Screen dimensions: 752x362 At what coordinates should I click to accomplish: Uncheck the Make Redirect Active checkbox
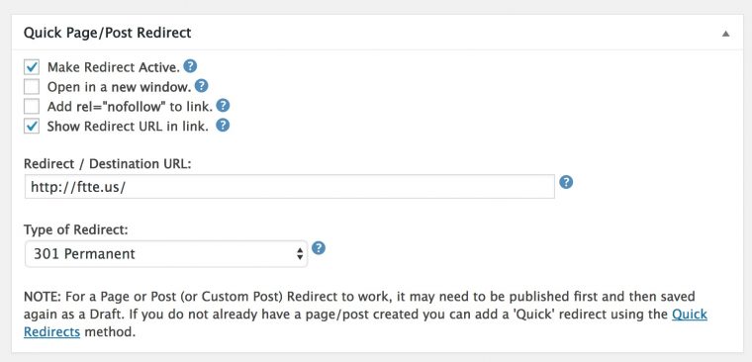coord(32,67)
